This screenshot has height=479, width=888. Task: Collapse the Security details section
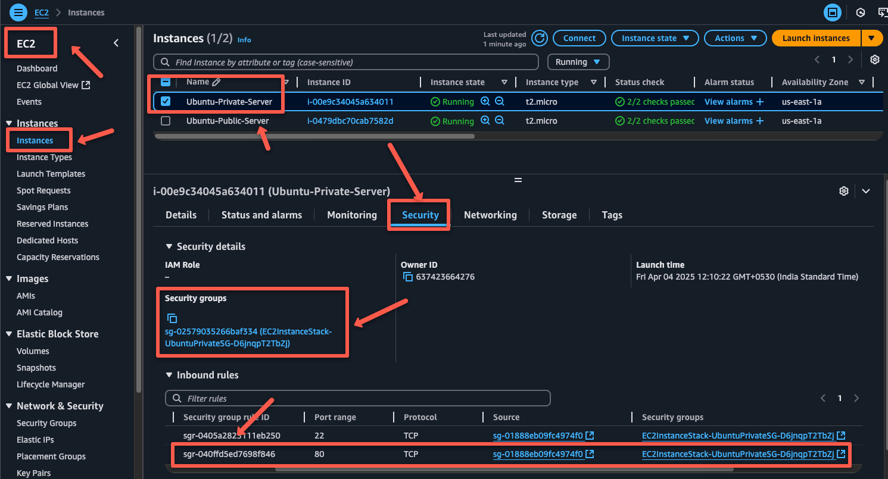(x=170, y=246)
